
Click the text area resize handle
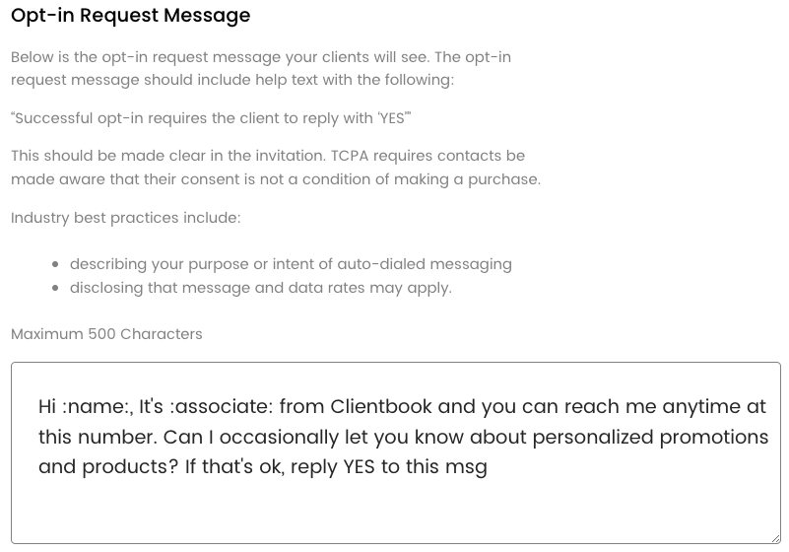pyautogui.click(x=774, y=537)
